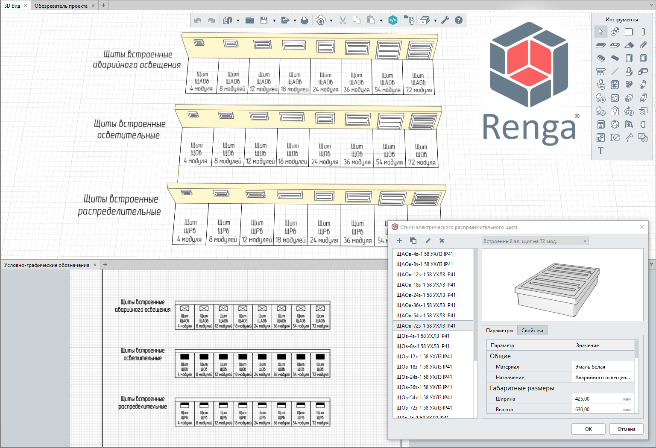Click the pencil rename style icon
The height and width of the screenshot is (448, 656).
click(x=428, y=241)
